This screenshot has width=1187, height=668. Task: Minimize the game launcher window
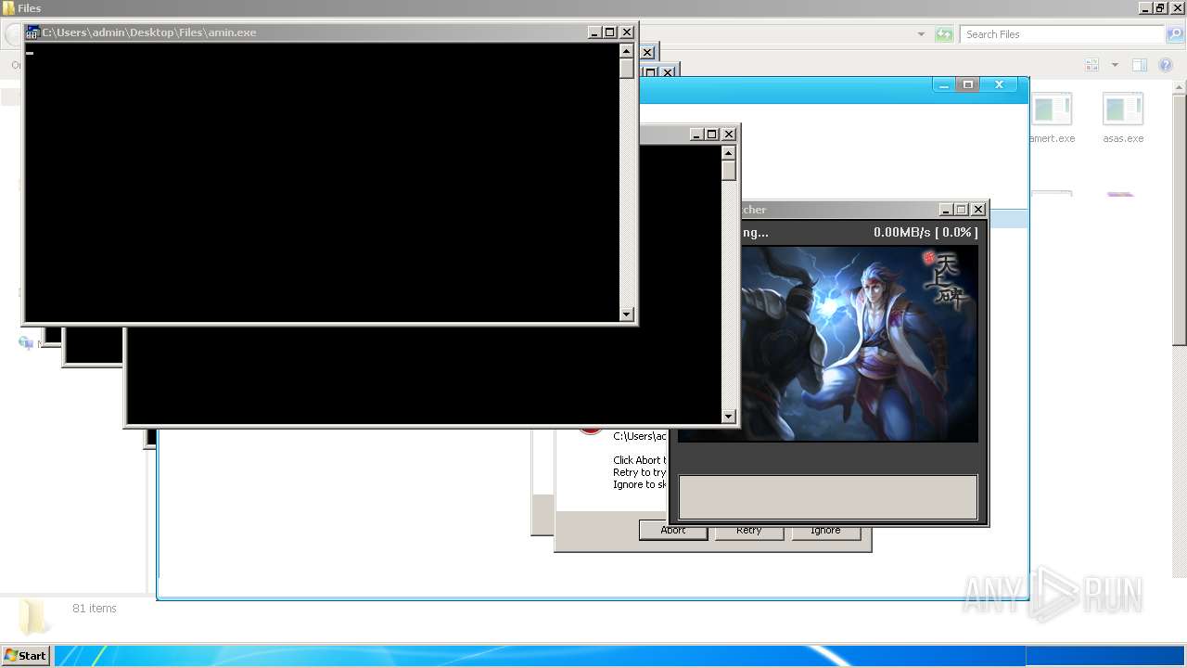pos(946,210)
